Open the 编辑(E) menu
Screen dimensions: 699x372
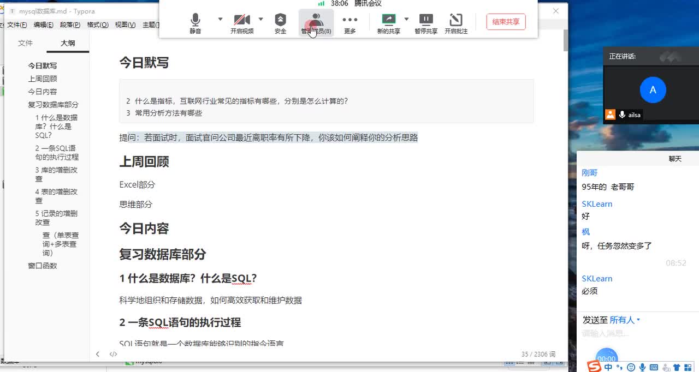(x=43, y=25)
